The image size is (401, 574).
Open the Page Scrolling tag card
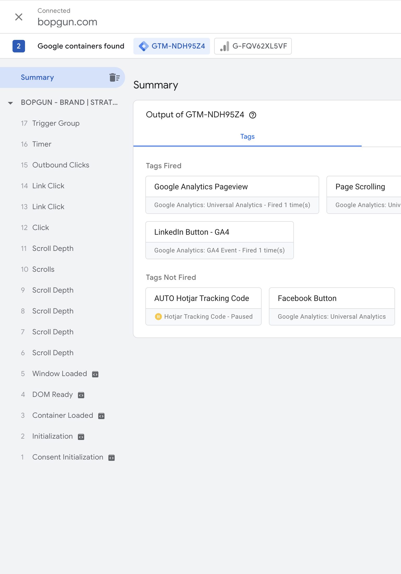[x=364, y=195]
